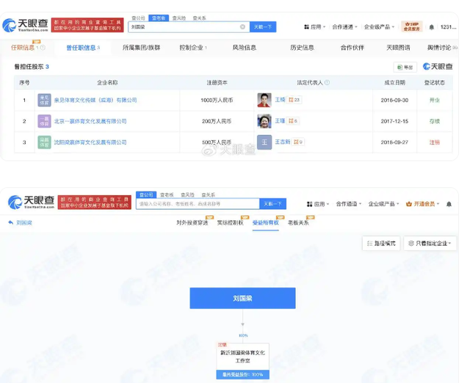This screenshot has height=383, width=470.
Task: Open the 任职信息 tab
Action: pos(23,48)
